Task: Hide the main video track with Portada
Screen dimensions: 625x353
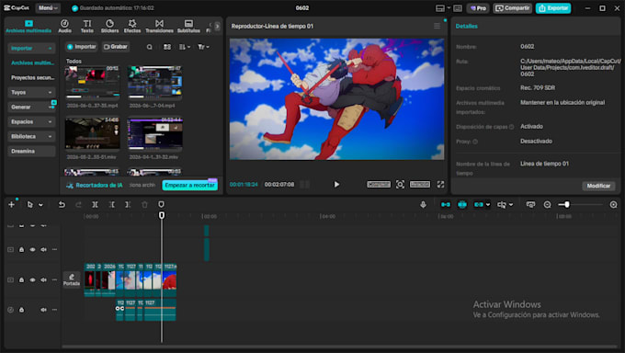Action: point(33,280)
